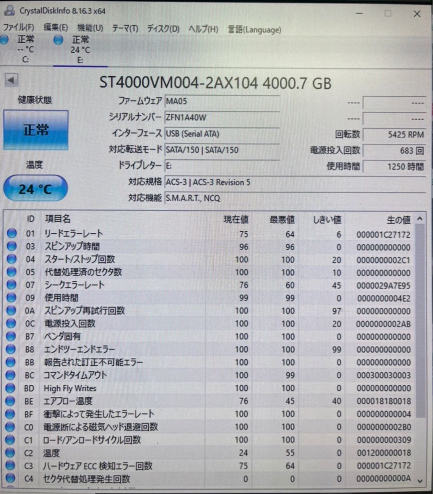The width and height of the screenshot is (433, 494).
Task: Open the ヘルプ(H) menu
Action: pos(203,29)
